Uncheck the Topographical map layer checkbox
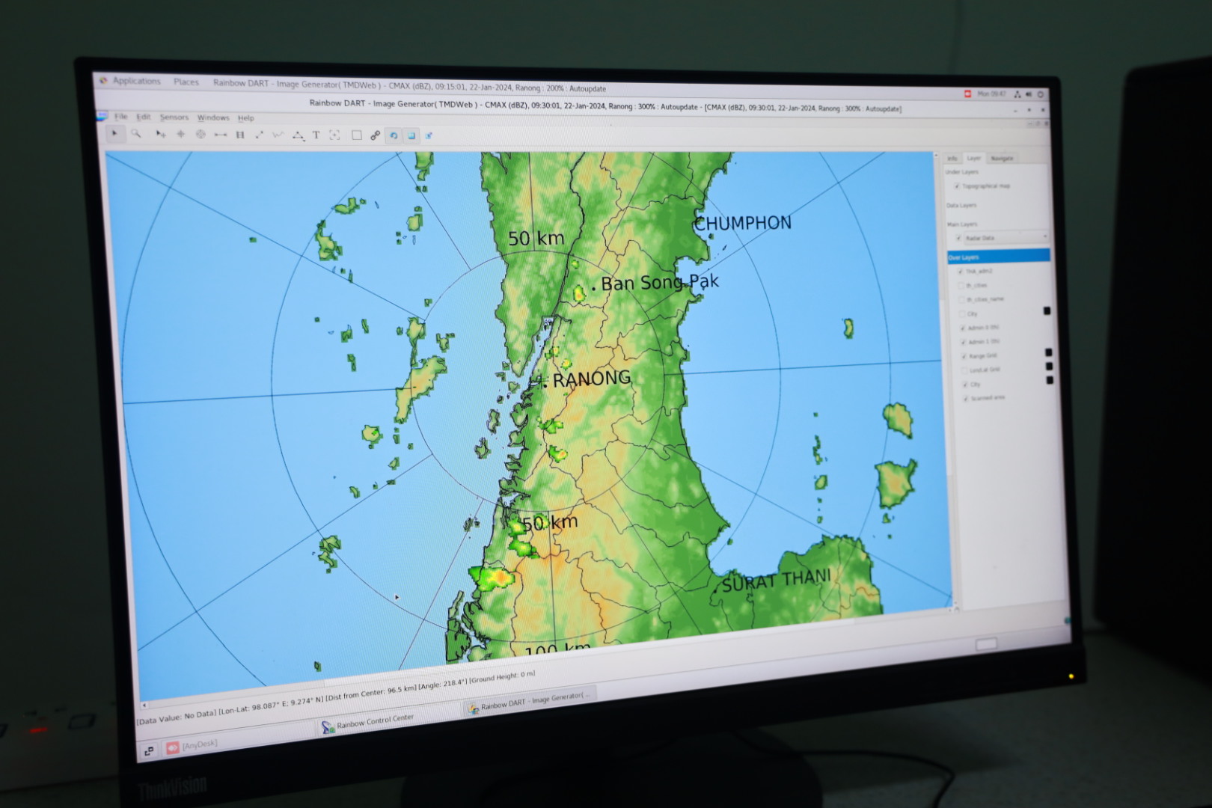Image resolution: width=1212 pixels, height=808 pixels. click(956, 186)
